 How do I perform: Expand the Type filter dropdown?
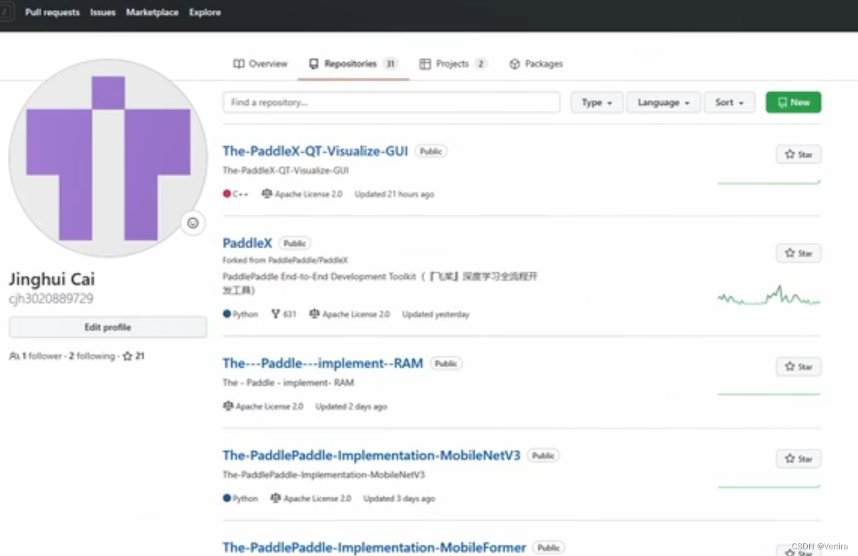[597, 102]
